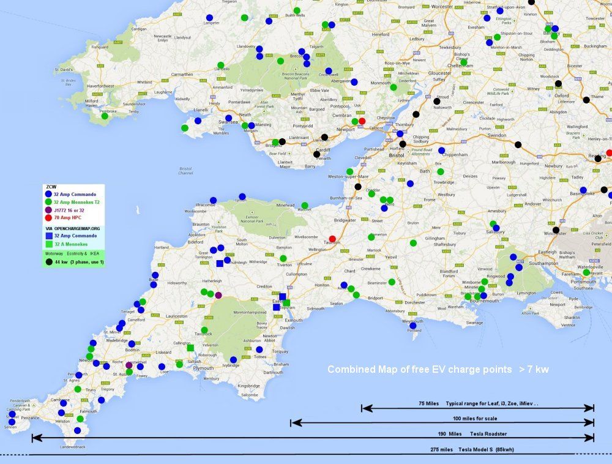Select the black marker near Burnham-on-Sea
This screenshot has height=464, width=612.
point(358,187)
